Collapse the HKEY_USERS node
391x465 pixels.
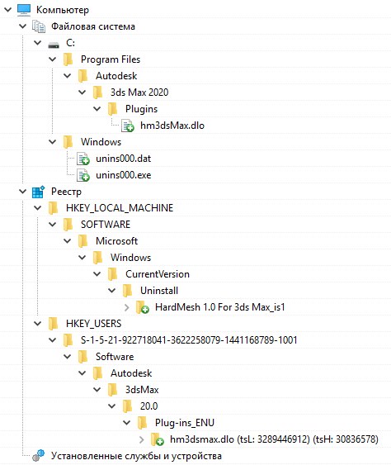[x=38, y=323]
